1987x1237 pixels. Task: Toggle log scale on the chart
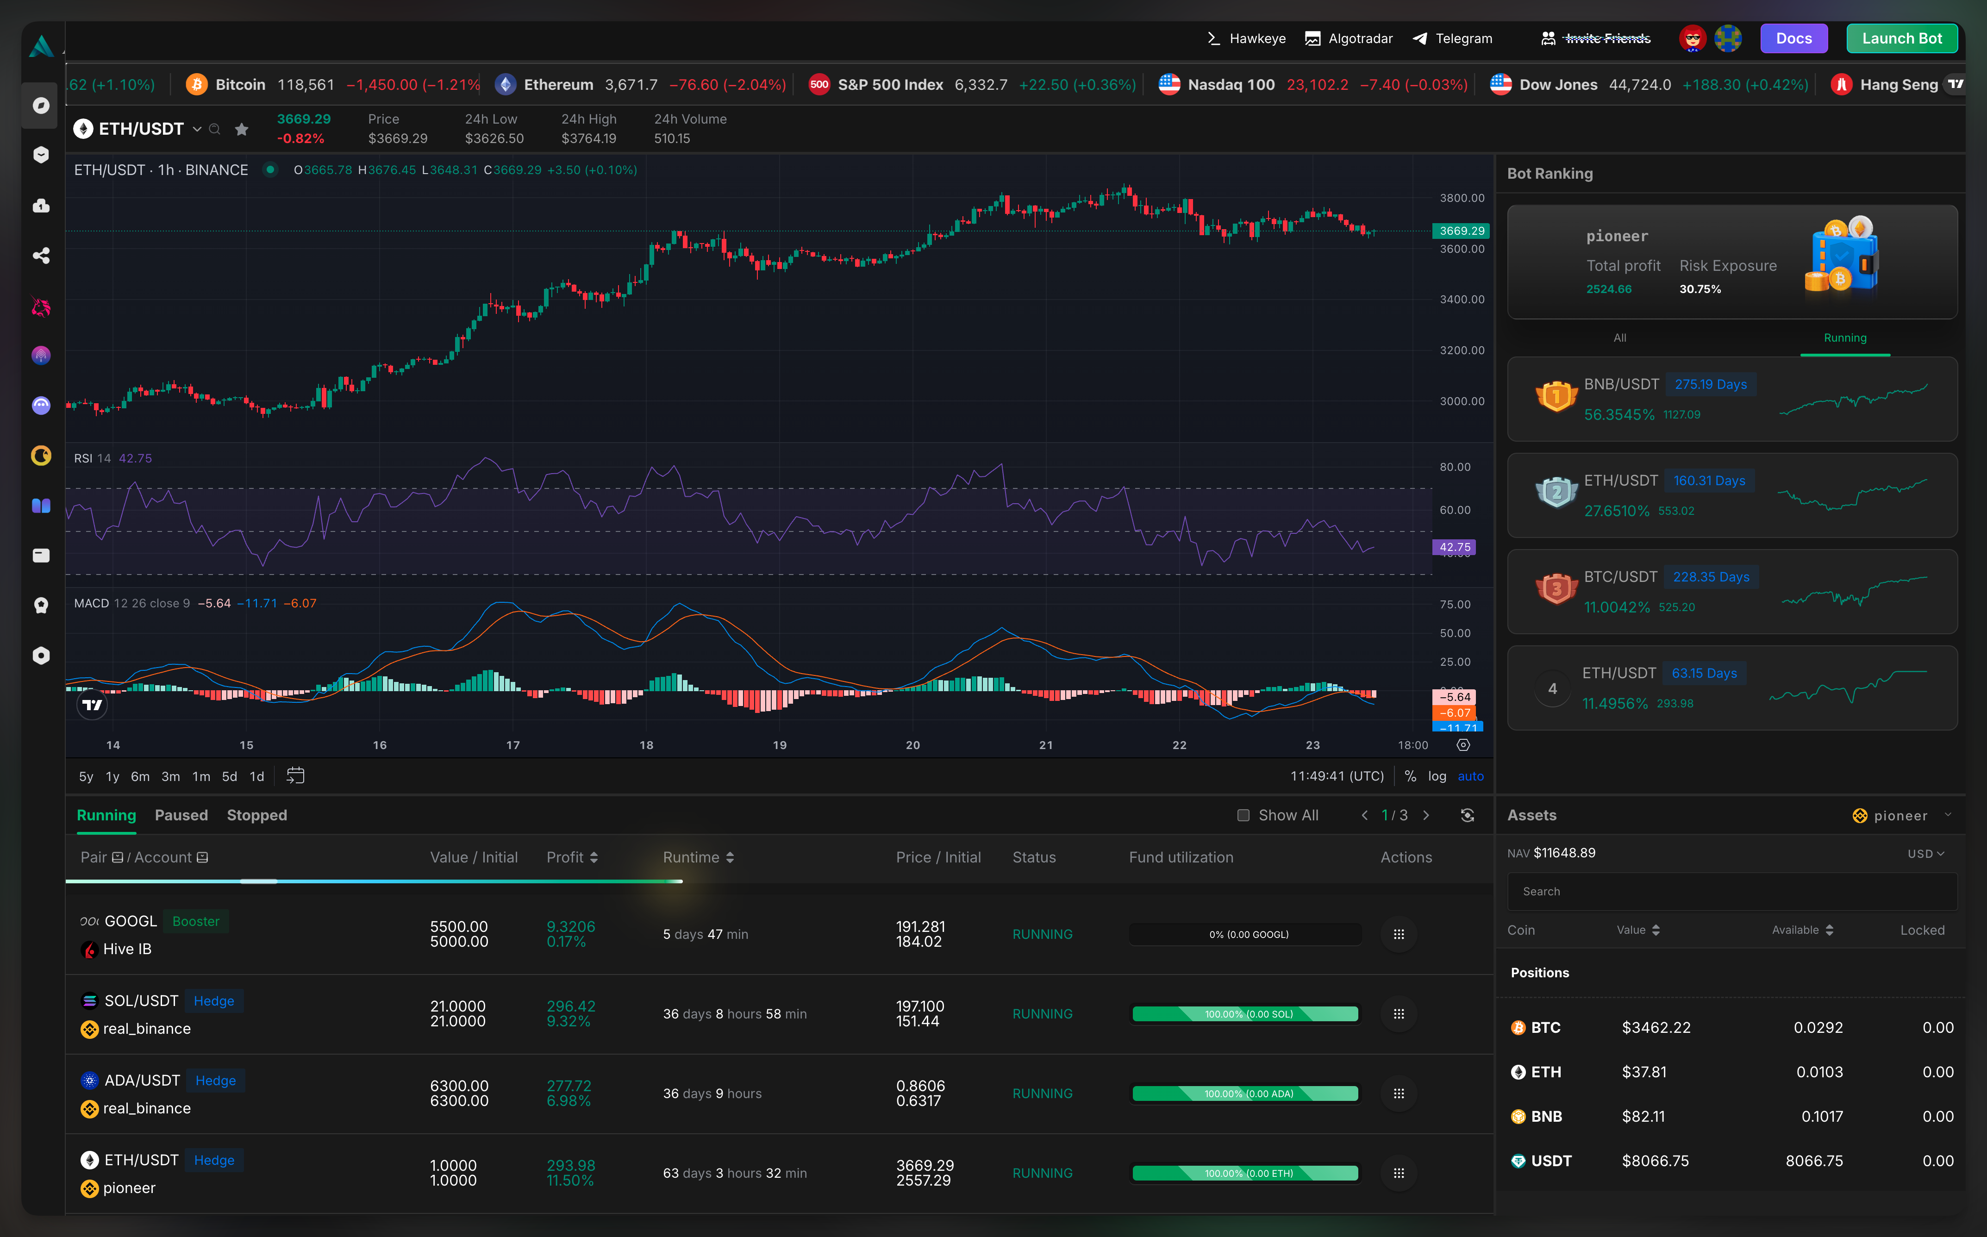point(1437,776)
